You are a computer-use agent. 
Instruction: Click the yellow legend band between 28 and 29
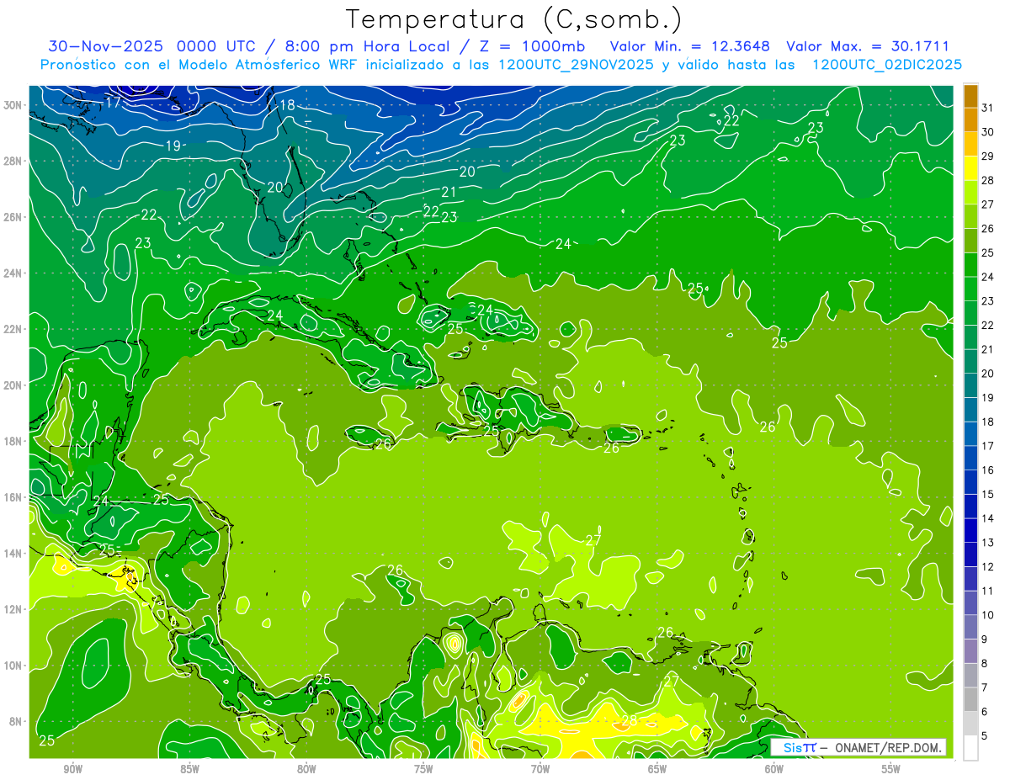click(x=970, y=168)
